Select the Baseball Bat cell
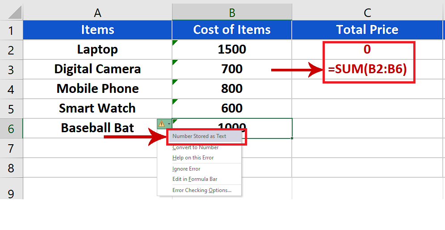Screen dimensions: 445x230 [x=97, y=128]
